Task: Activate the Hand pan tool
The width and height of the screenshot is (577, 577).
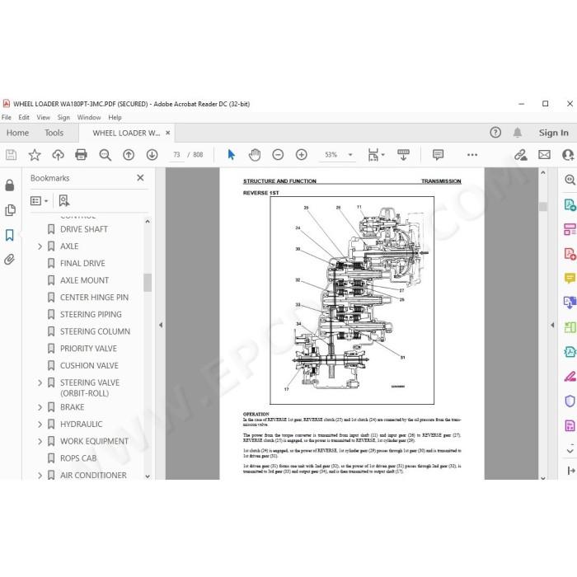Action: tap(254, 155)
